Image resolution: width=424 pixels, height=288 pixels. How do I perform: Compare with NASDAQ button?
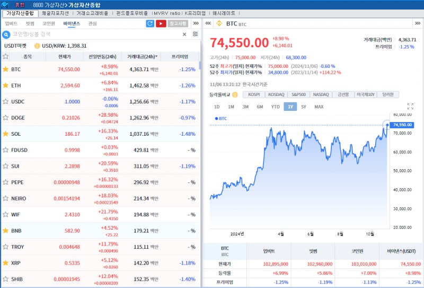[321, 94]
